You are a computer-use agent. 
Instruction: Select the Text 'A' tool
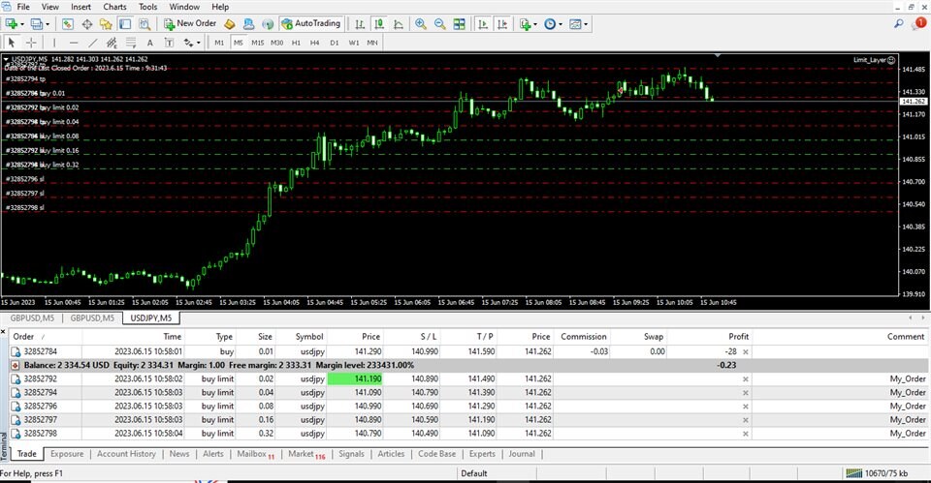[149, 43]
